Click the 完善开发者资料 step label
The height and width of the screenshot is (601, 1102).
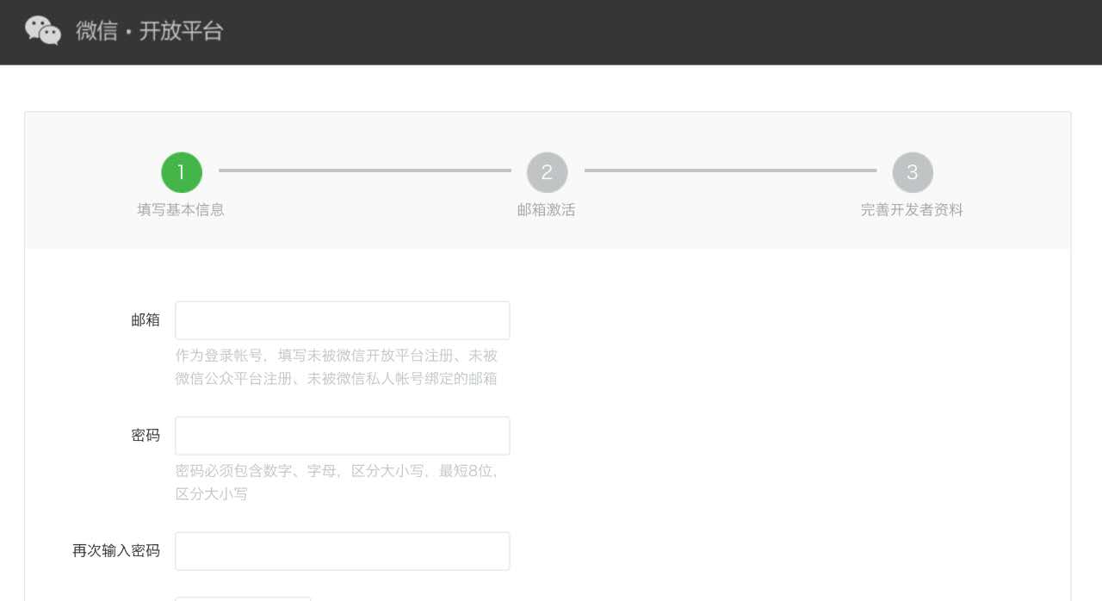coord(912,210)
